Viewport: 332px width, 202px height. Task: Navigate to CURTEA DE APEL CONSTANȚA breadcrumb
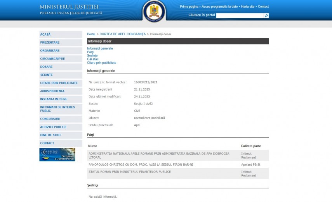pos(122,34)
